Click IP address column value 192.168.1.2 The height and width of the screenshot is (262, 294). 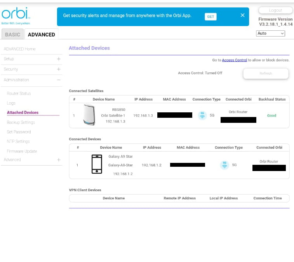[151, 165]
